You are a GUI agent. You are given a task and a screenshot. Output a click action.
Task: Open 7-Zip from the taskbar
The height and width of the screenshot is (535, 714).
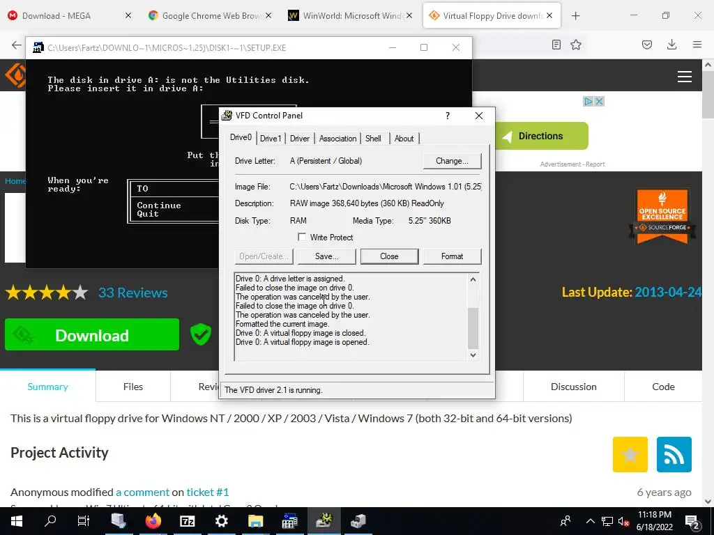(187, 521)
